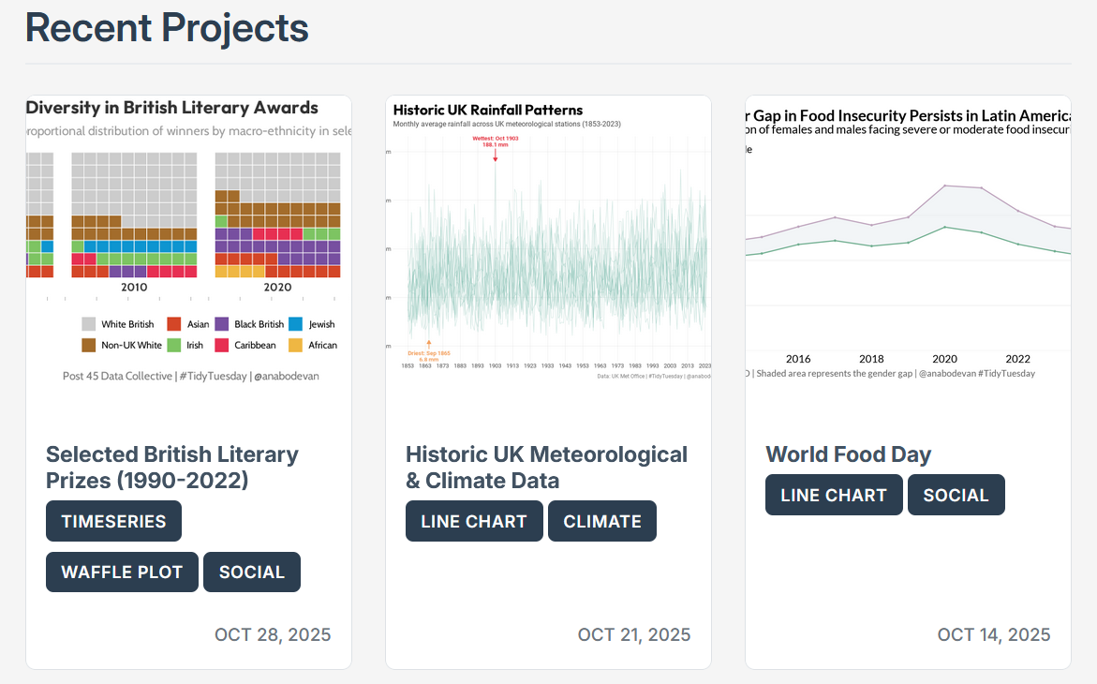
Task: Click the White British grey legend swatch
Action: coord(89,324)
